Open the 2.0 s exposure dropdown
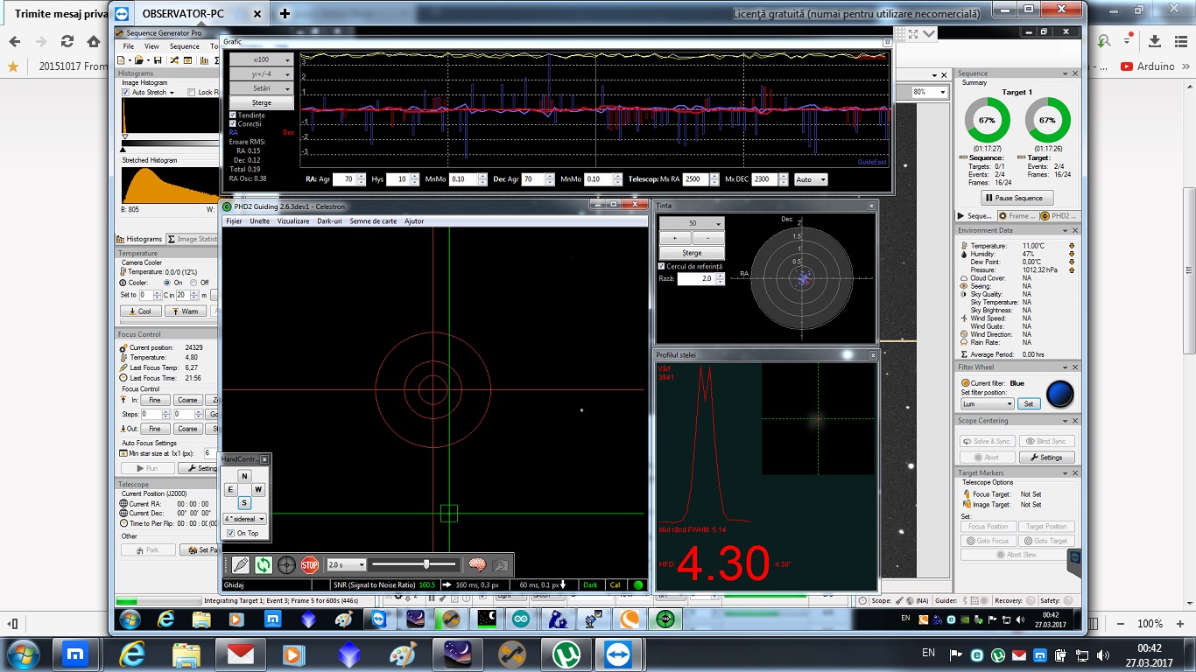 345,564
